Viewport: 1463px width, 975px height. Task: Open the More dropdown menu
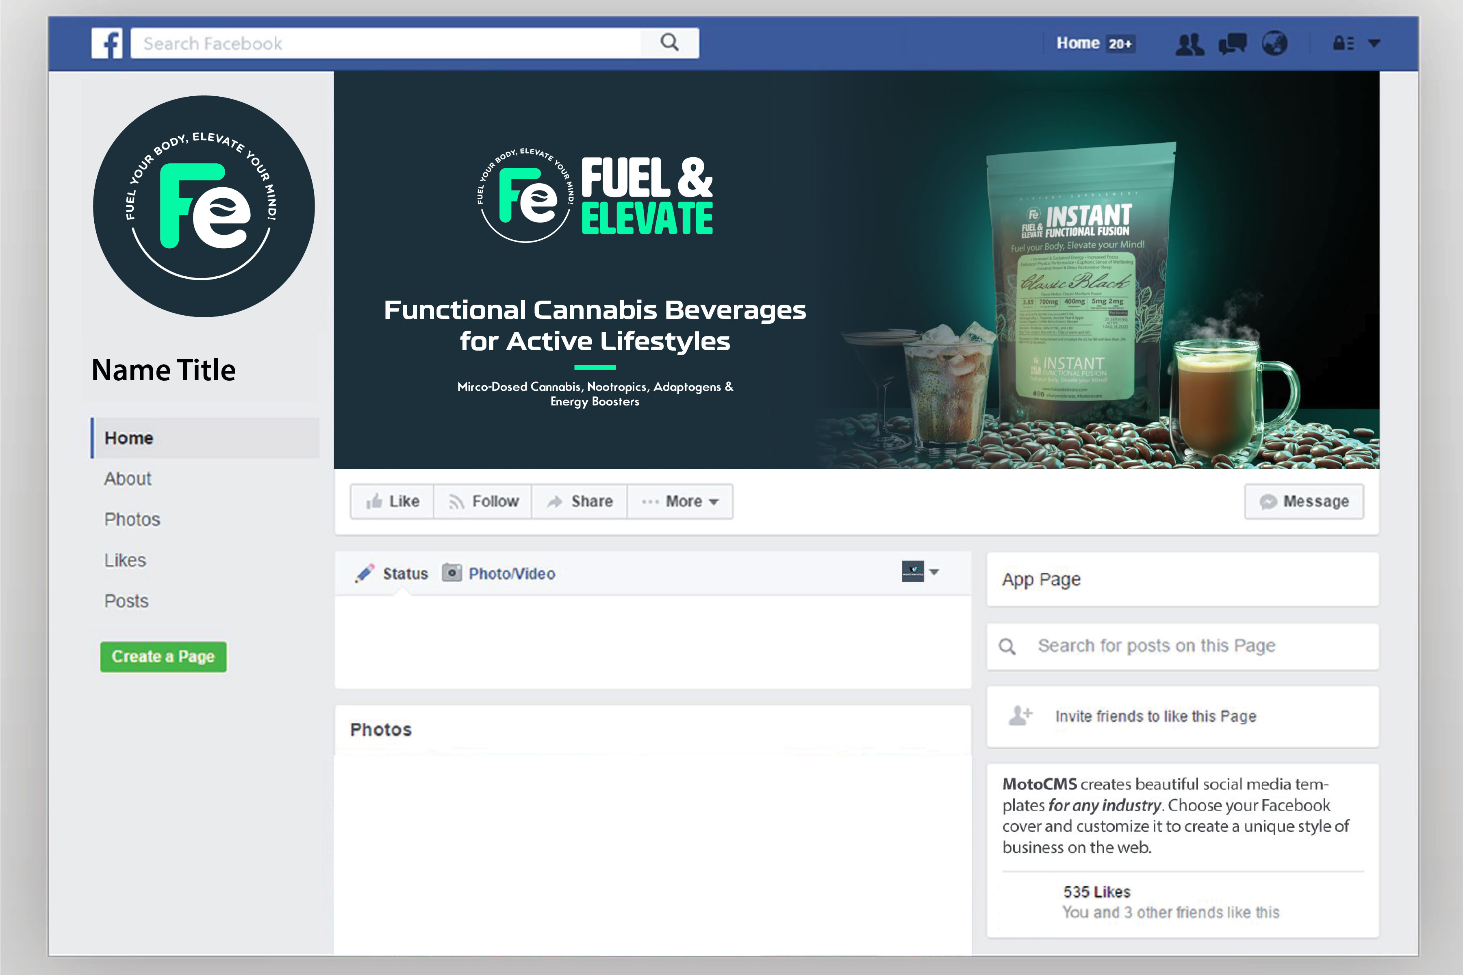coord(680,501)
